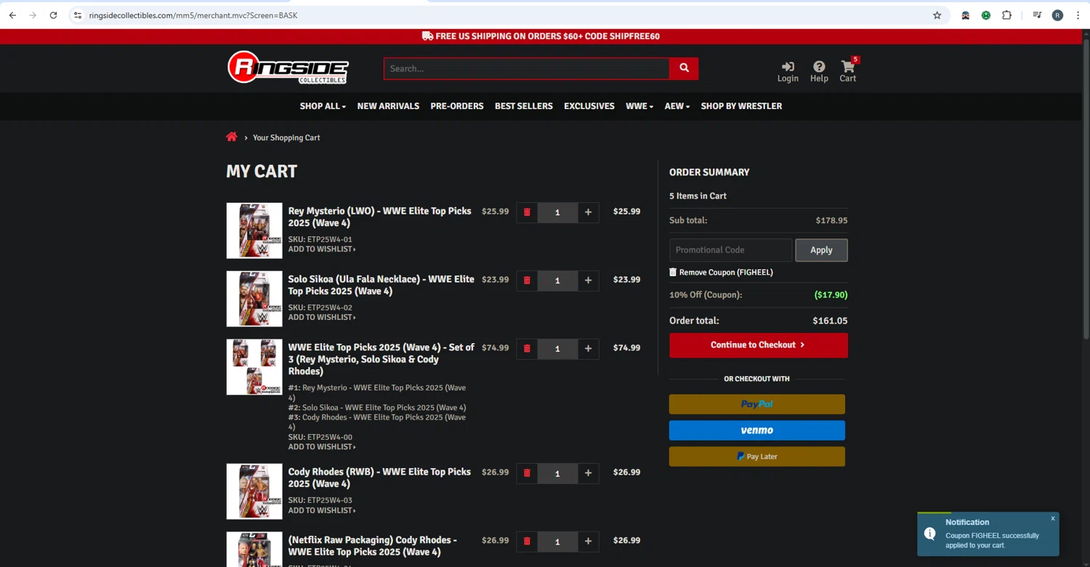Remove the FIGHEEL coupon
This screenshot has height=567, width=1090.
click(721, 272)
